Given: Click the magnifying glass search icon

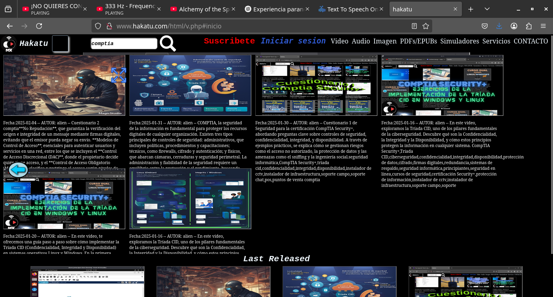Looking at the screenshot, I should coord(168,43).
